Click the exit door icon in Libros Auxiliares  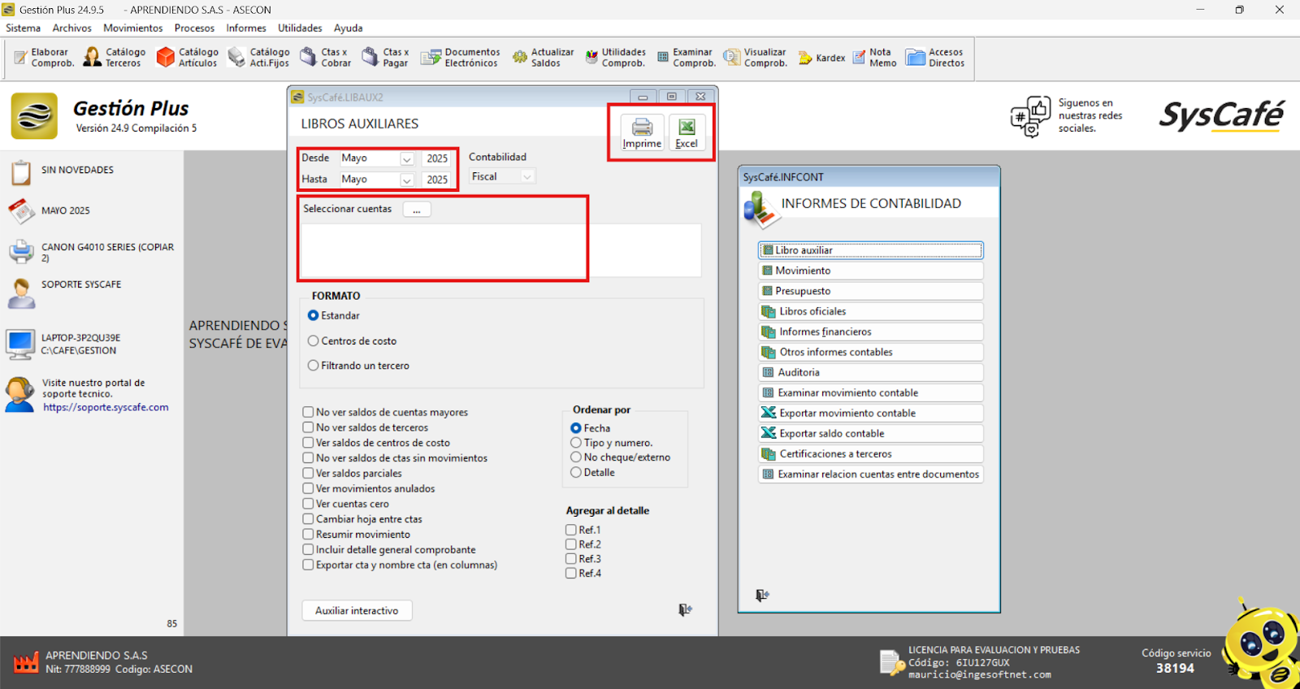tap(685, 609)
